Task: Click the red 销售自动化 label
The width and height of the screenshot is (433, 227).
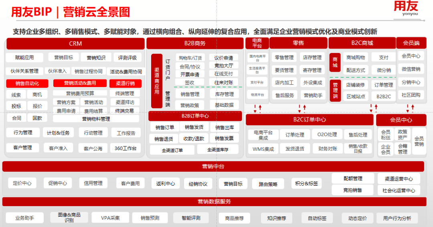Action: (27, 83)
